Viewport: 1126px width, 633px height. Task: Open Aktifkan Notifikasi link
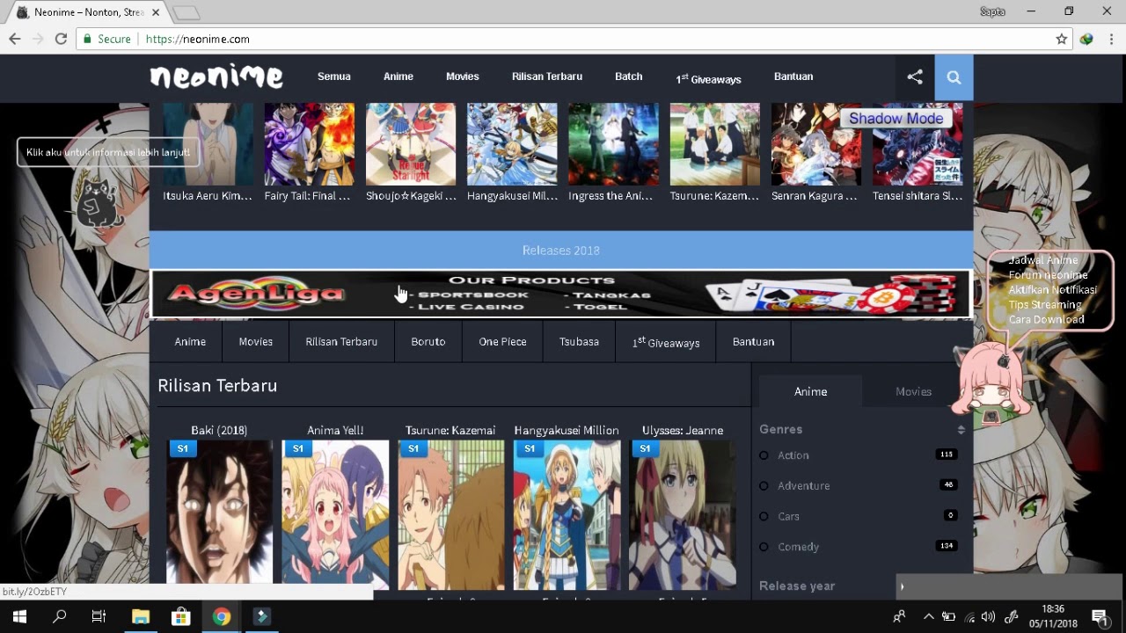click(x=1052, y=289)
